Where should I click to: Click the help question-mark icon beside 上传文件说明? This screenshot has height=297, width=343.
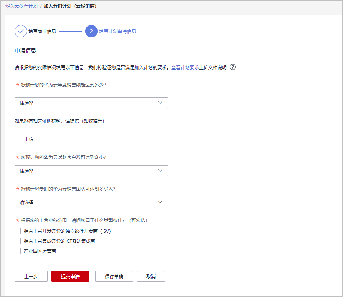[233, 67]
